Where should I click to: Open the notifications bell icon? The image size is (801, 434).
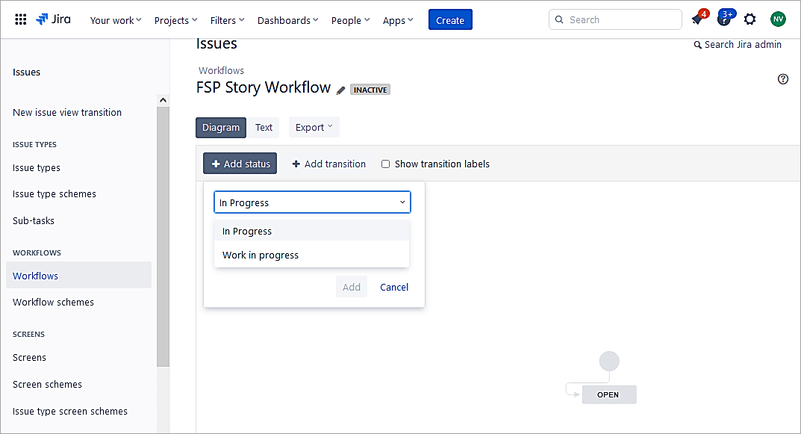tap(698, 19)
